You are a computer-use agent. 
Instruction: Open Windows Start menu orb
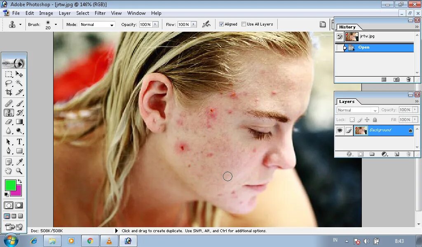(11, 240)
